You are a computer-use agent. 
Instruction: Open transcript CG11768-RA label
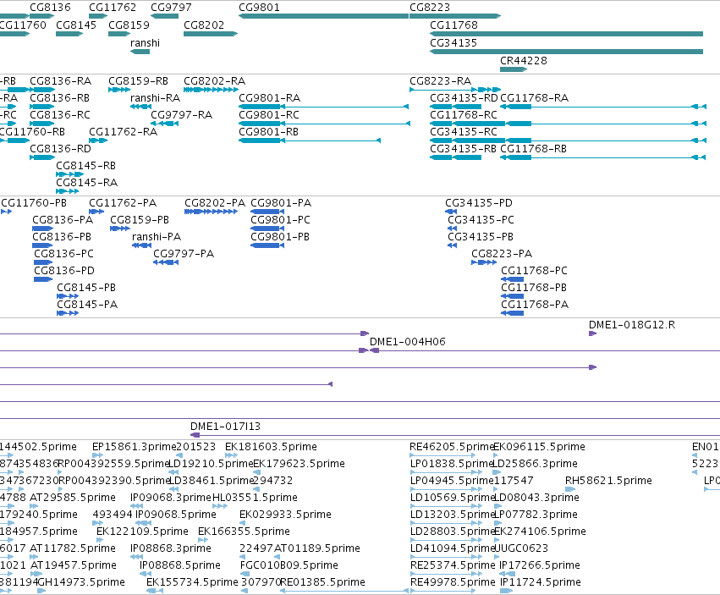(x=534, y=98)
